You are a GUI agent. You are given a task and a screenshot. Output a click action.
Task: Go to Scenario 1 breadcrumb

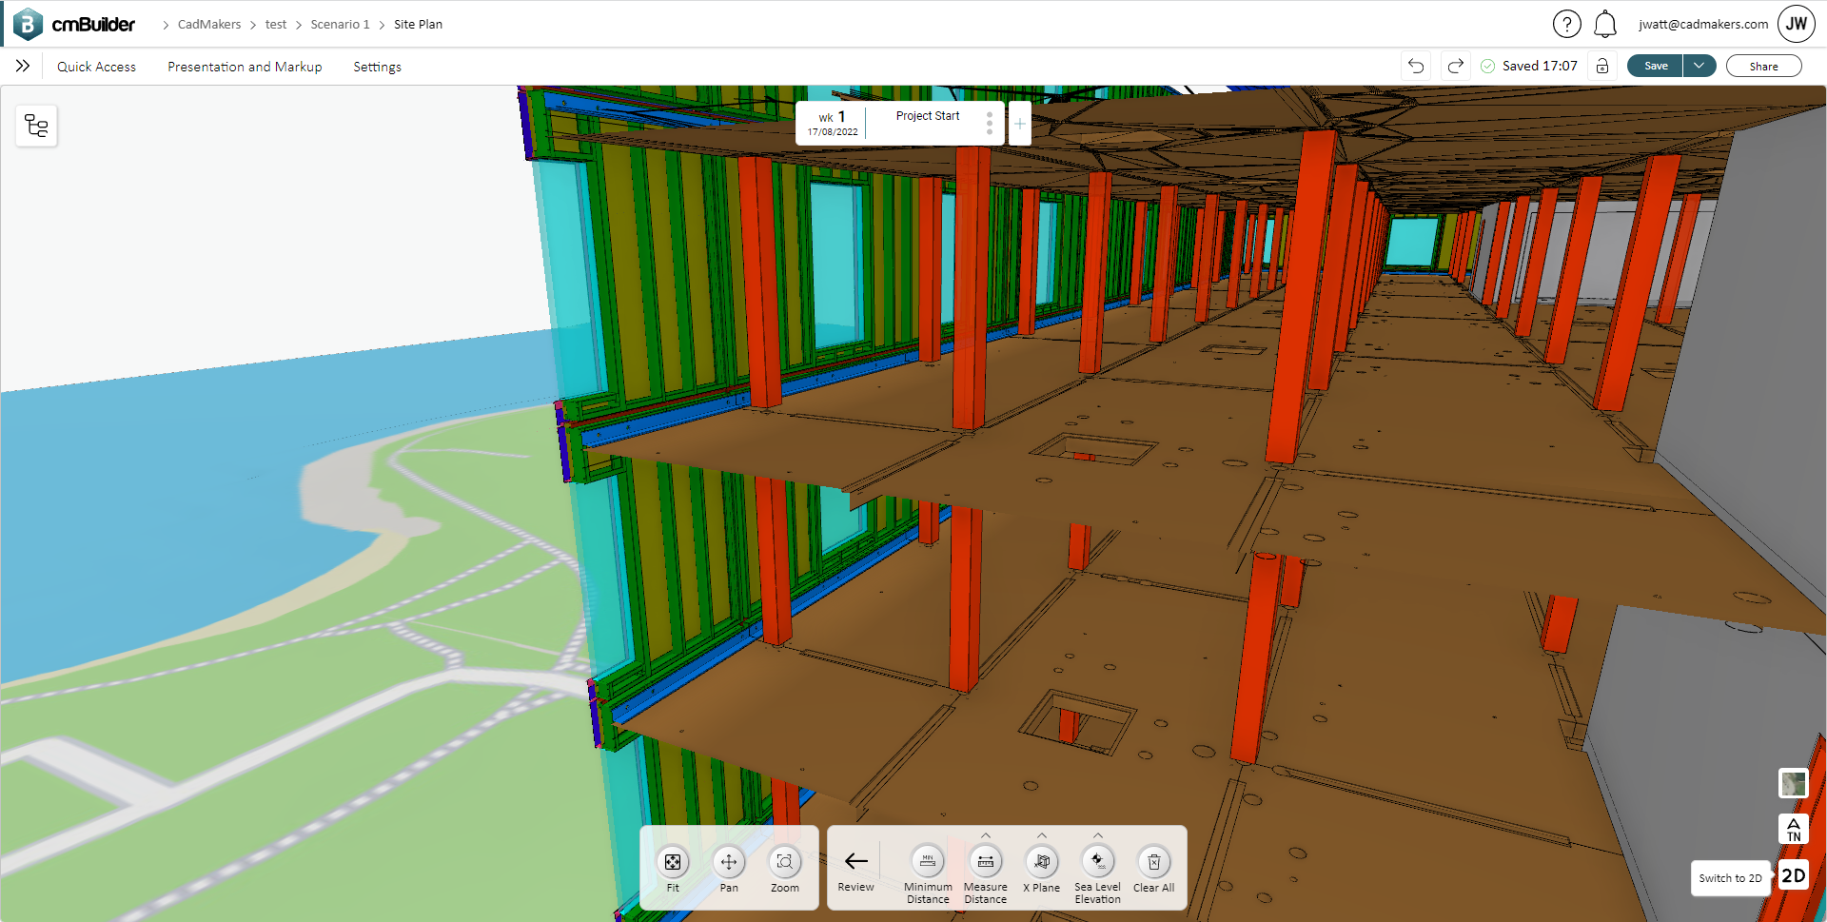(340, 24)
